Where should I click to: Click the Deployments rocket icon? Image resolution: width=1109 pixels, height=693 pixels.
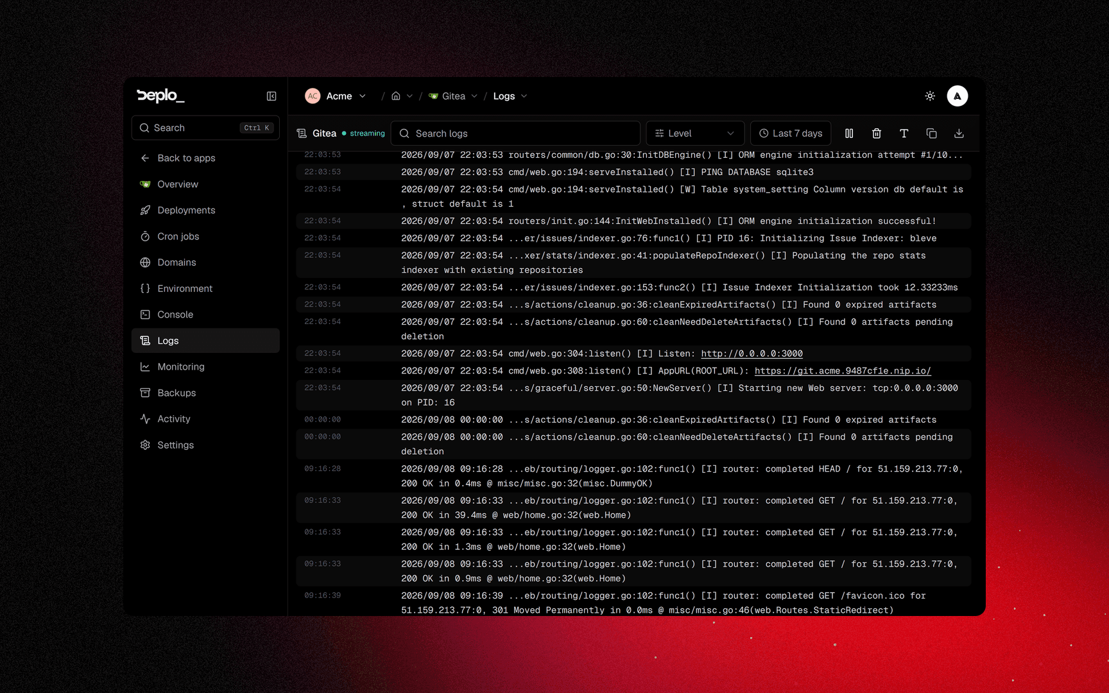(x=145, y=210)
